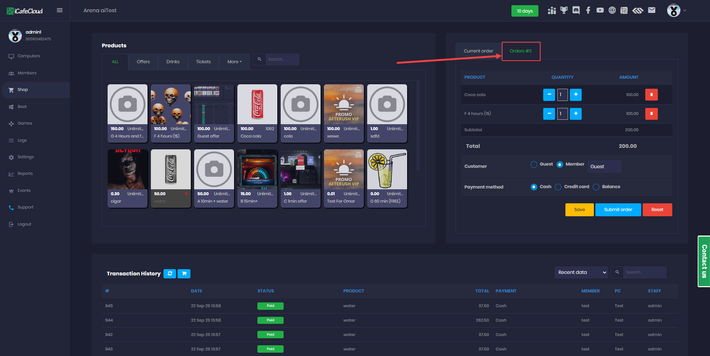
Task: Open the Recent data dropdown
Action: (581, 272)
